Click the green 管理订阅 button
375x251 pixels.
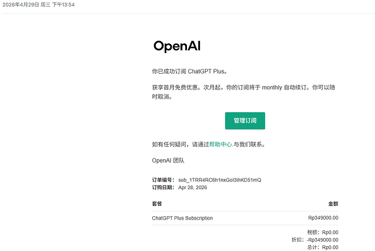245,121
